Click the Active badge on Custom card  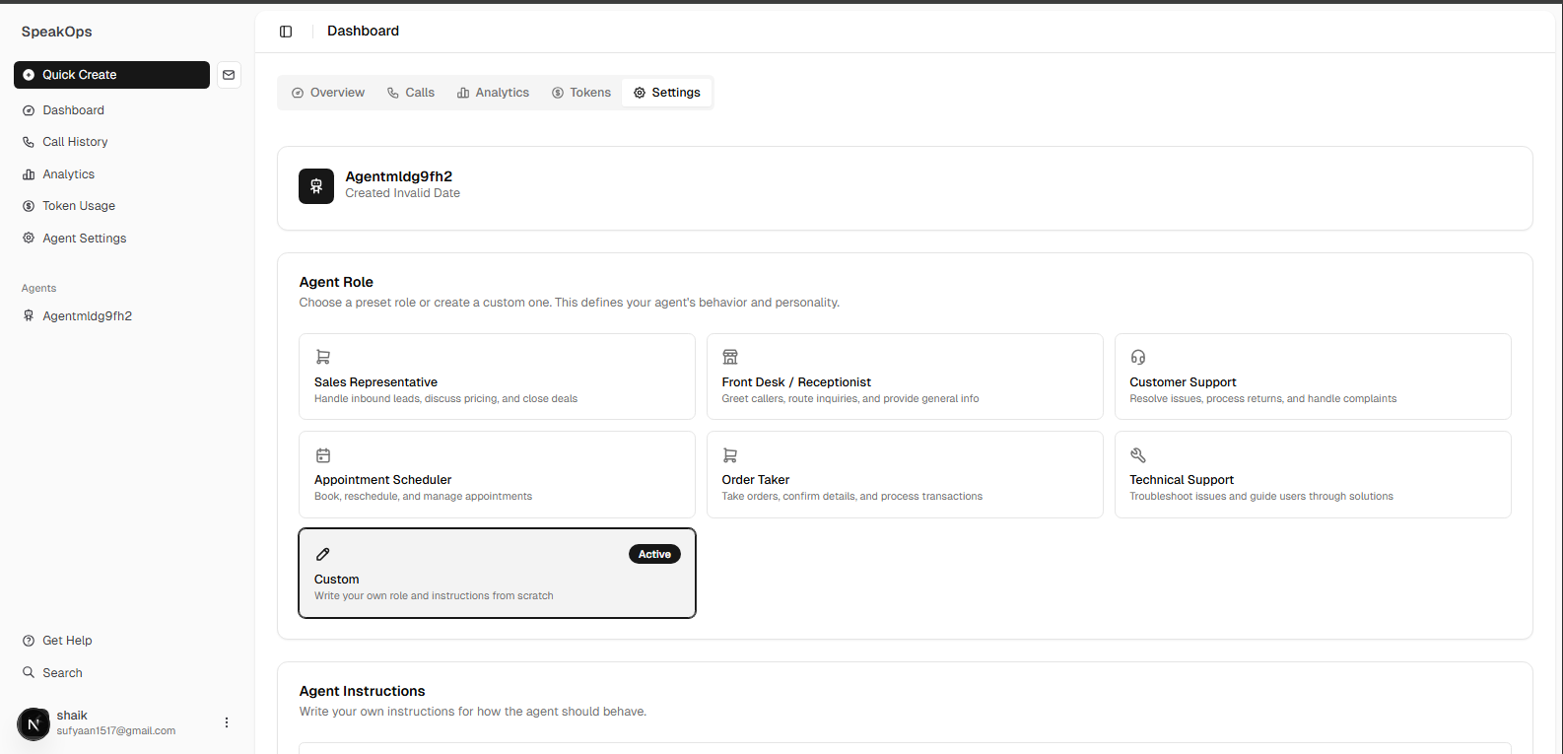point(654,554)
